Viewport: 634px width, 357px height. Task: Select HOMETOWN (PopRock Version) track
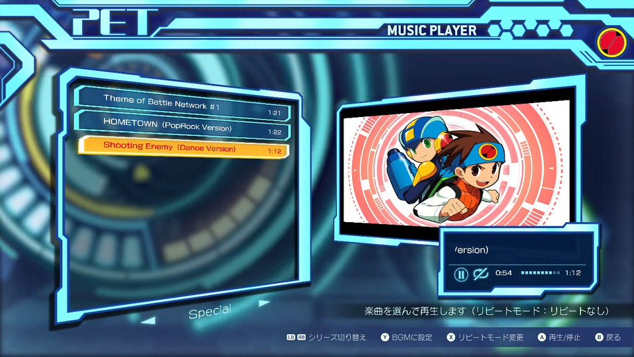[x=183, y=126]
